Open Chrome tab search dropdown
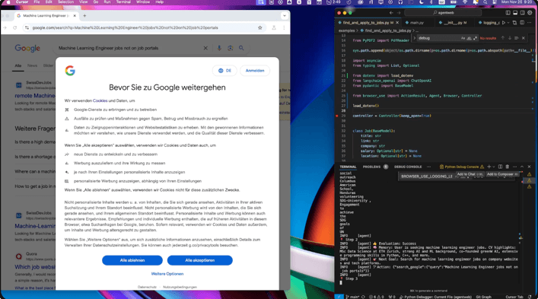 click(x=284, y=15)
